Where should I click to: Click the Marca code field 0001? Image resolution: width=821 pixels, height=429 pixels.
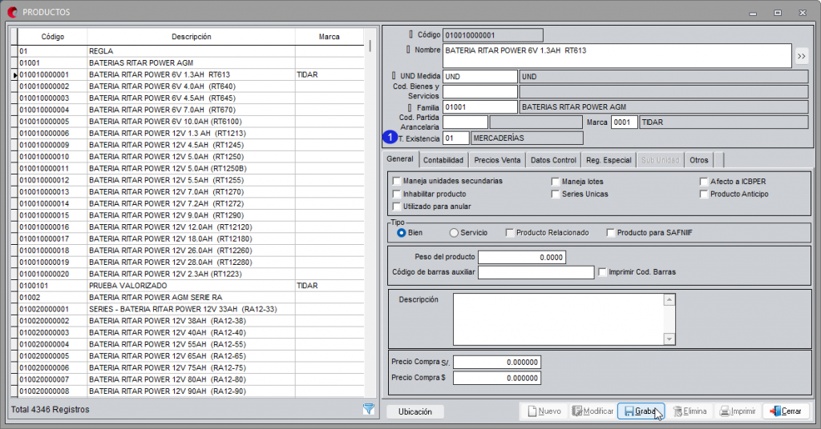click(x=624, y=122)
